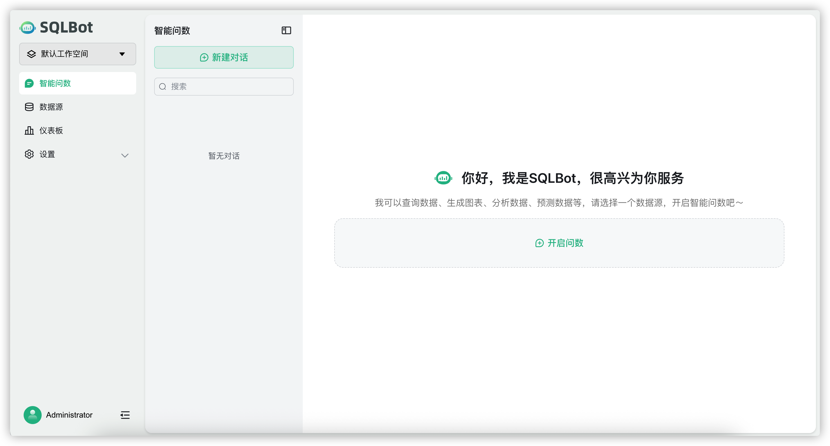This screenshot has height=446, width=830.
Task: Click the panel collapse icon beside 智能问数 header
Action: pyautogui.click(x=286, y=30)
